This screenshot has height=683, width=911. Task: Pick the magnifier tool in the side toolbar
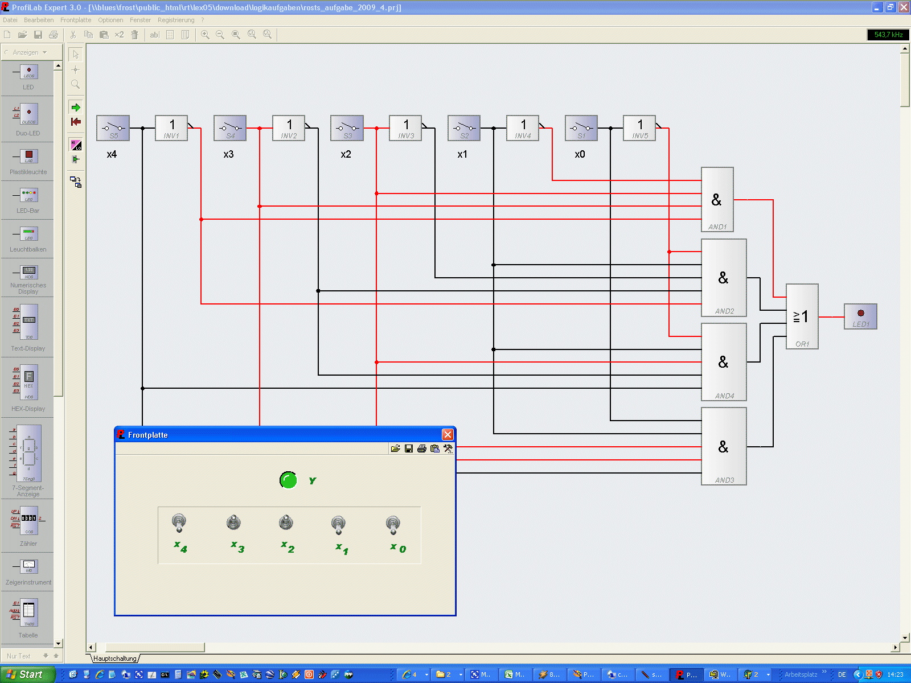coord(76,84)
